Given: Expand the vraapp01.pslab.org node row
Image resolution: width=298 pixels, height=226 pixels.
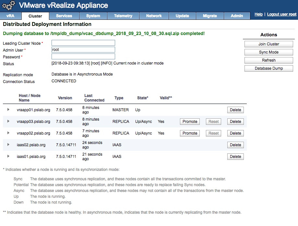Looking at the screenshot, I should click(x=8, y=110).
